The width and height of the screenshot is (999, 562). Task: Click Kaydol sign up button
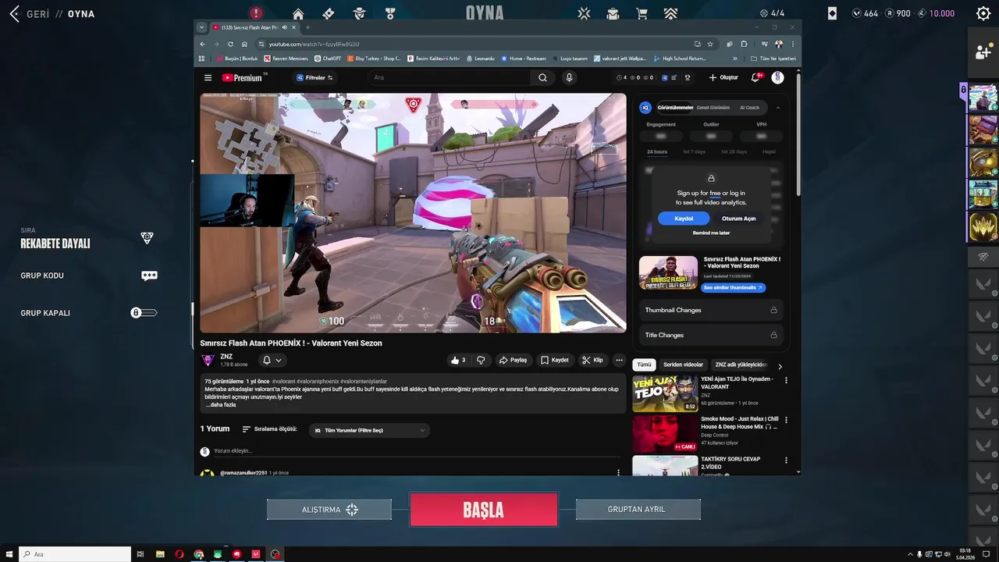pos(684,219)
